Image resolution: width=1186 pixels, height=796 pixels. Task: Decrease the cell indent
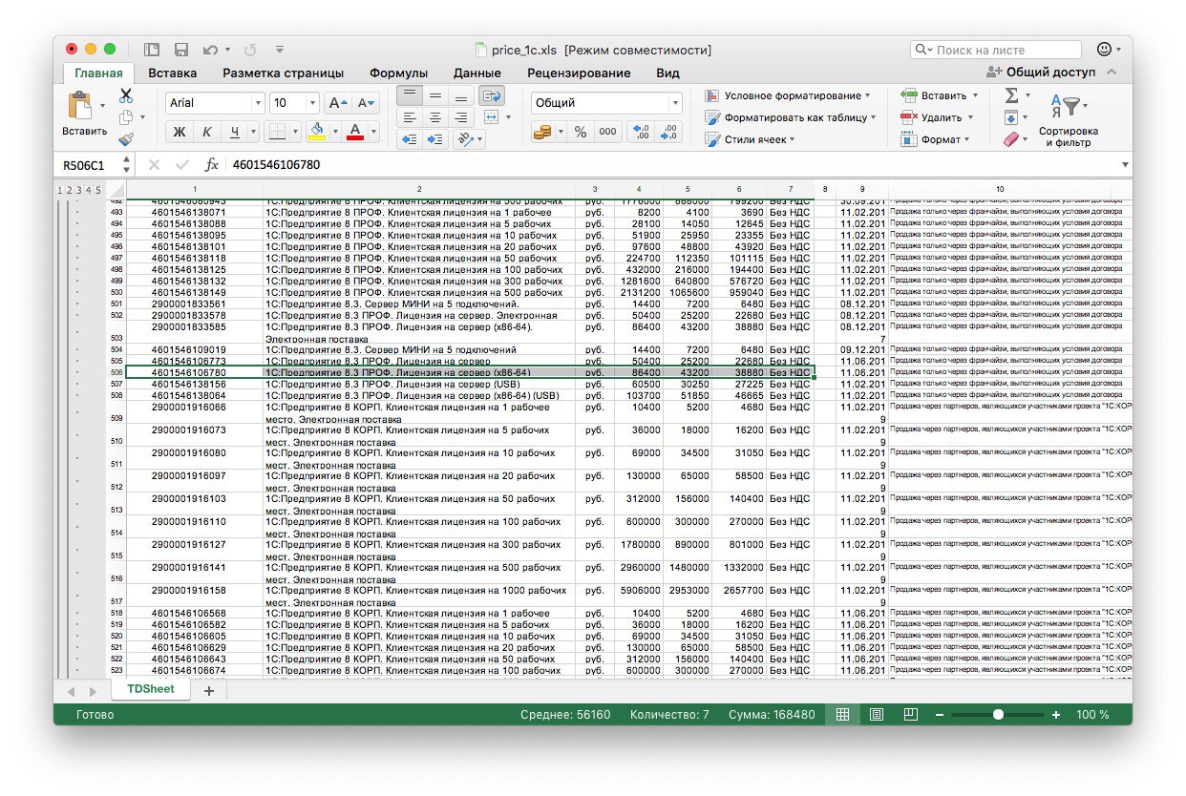(410, 139)
